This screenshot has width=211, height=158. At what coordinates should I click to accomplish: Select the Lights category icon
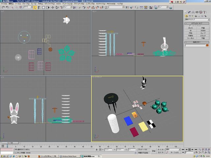[193, 16]
